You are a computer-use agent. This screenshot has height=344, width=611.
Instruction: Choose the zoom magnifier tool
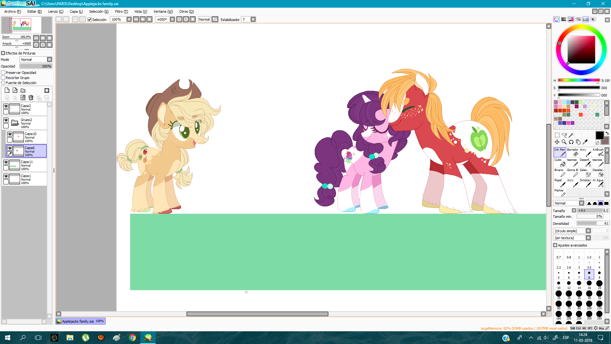[564, 142]
